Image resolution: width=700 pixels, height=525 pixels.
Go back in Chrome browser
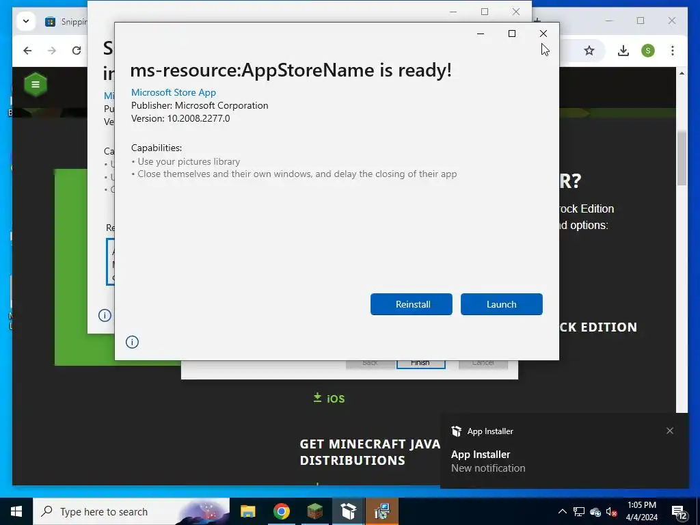click(x=27, y=51)
